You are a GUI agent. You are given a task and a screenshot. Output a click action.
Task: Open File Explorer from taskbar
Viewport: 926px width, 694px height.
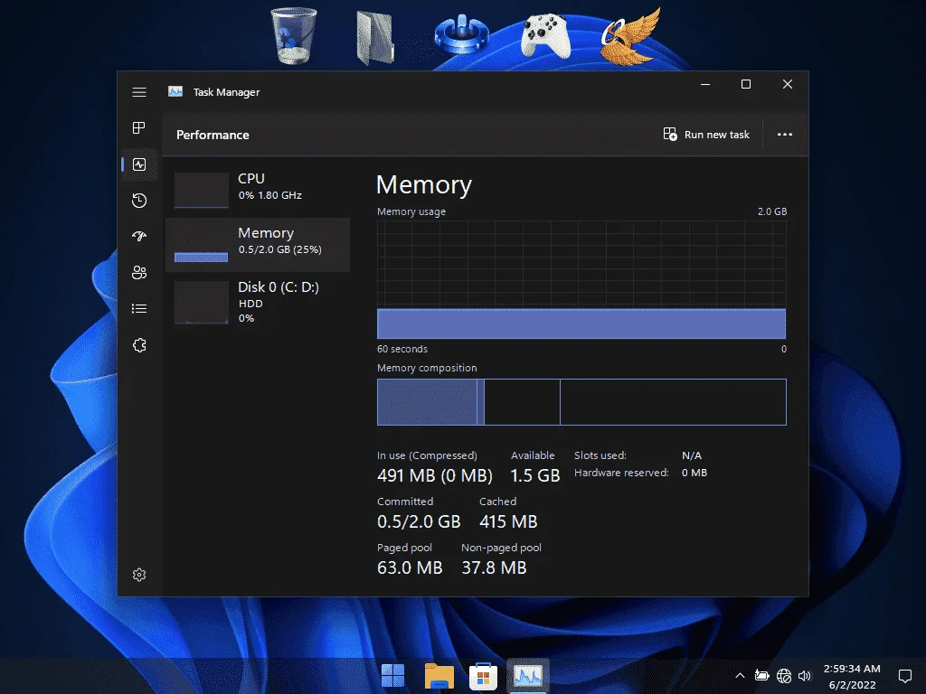(439, 676)
